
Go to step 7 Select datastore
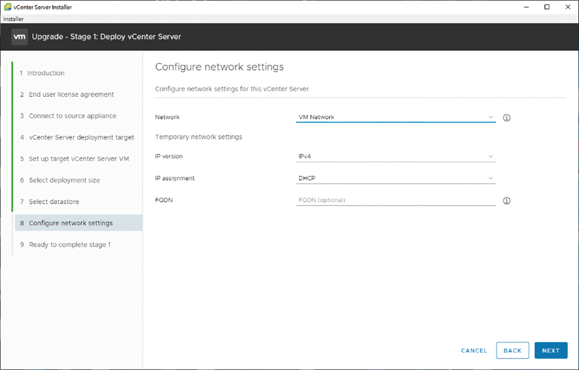49,202
